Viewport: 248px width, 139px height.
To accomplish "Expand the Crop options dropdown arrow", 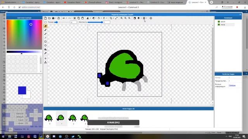I will pos(114,18).
